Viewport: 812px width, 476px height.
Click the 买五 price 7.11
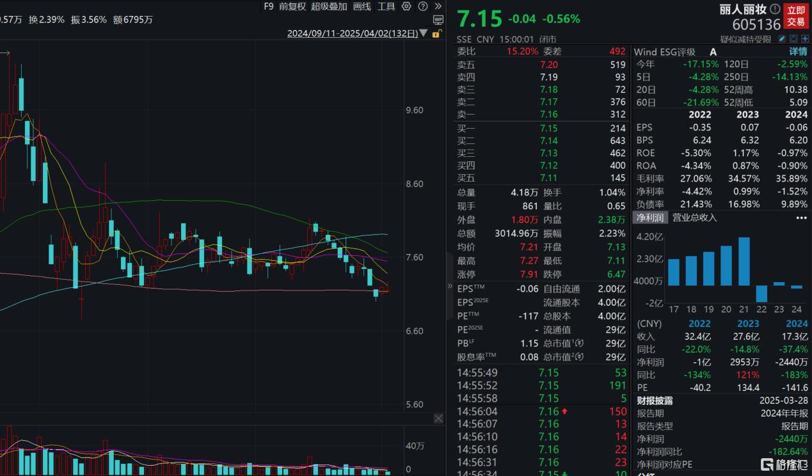(549, 178)
